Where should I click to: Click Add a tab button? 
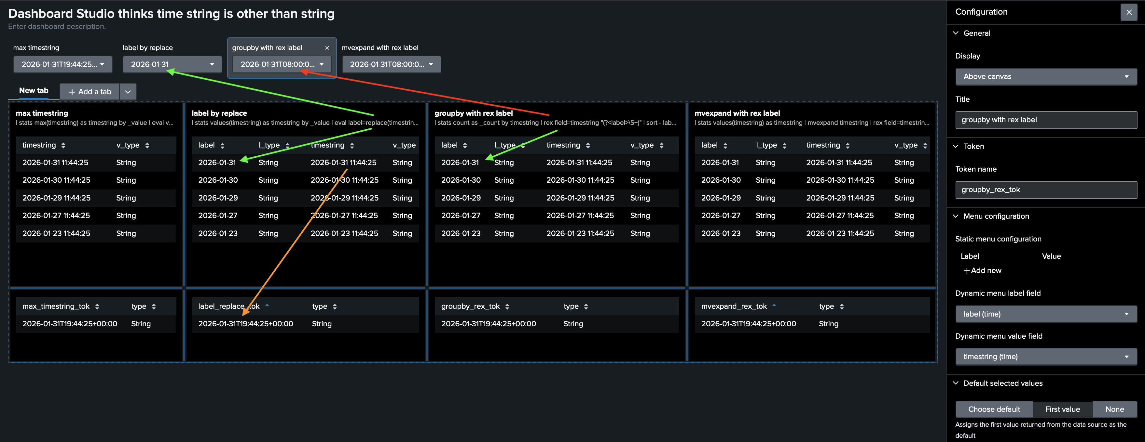(90, 92)
